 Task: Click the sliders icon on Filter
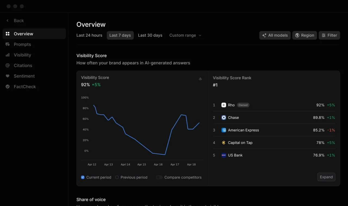tap(324, 35)
